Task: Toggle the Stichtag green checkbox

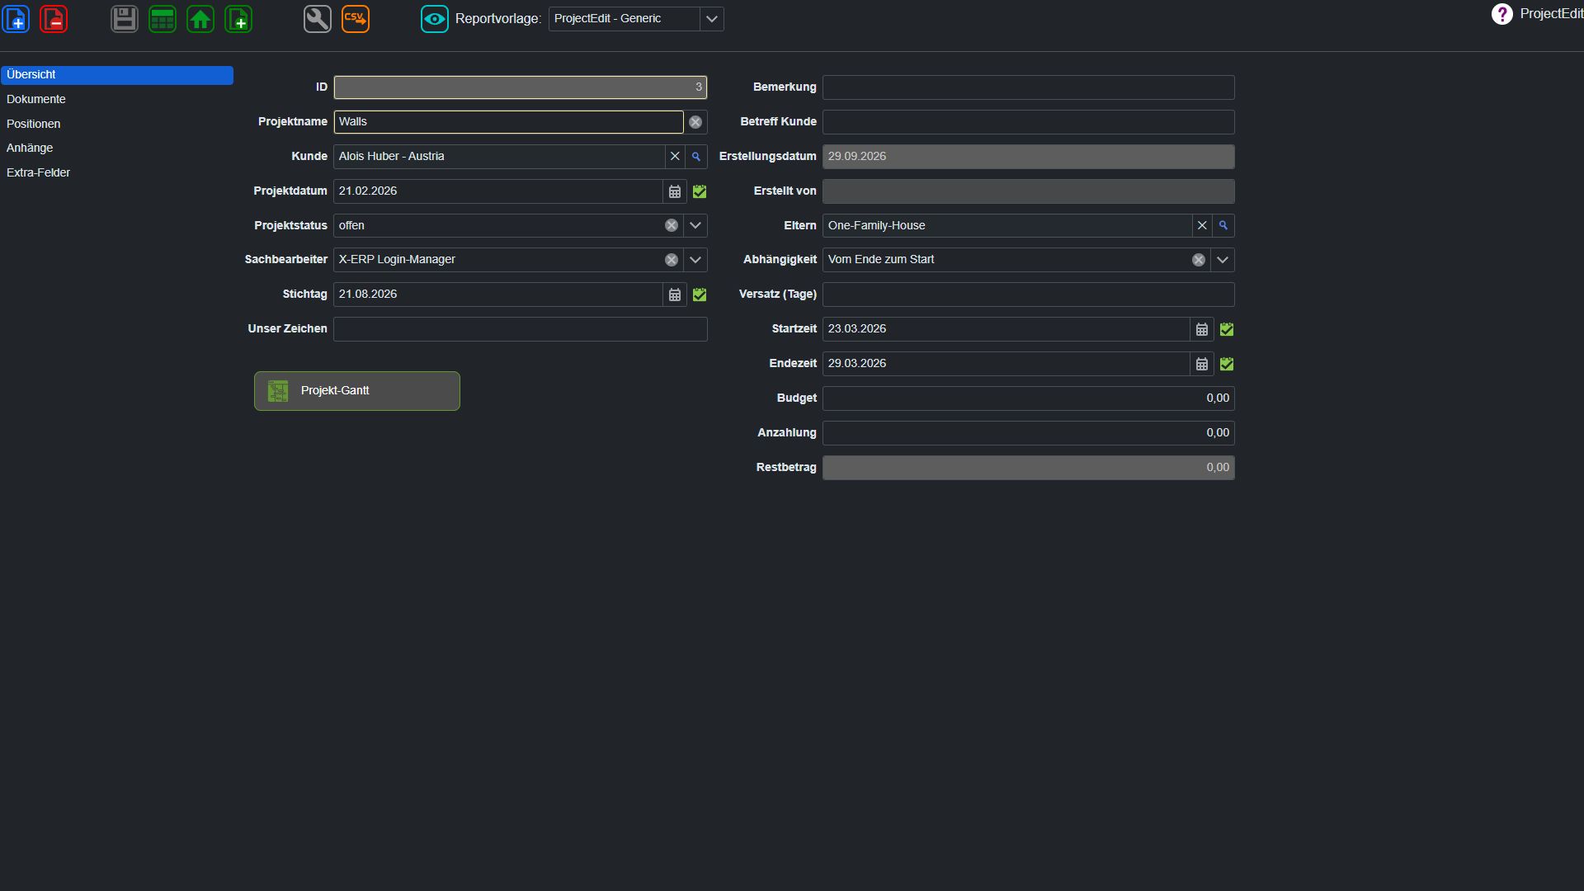Action: (700, 295)
